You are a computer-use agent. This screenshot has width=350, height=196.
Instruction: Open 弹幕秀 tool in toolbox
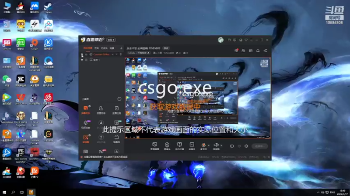click(x=116, y=139)
